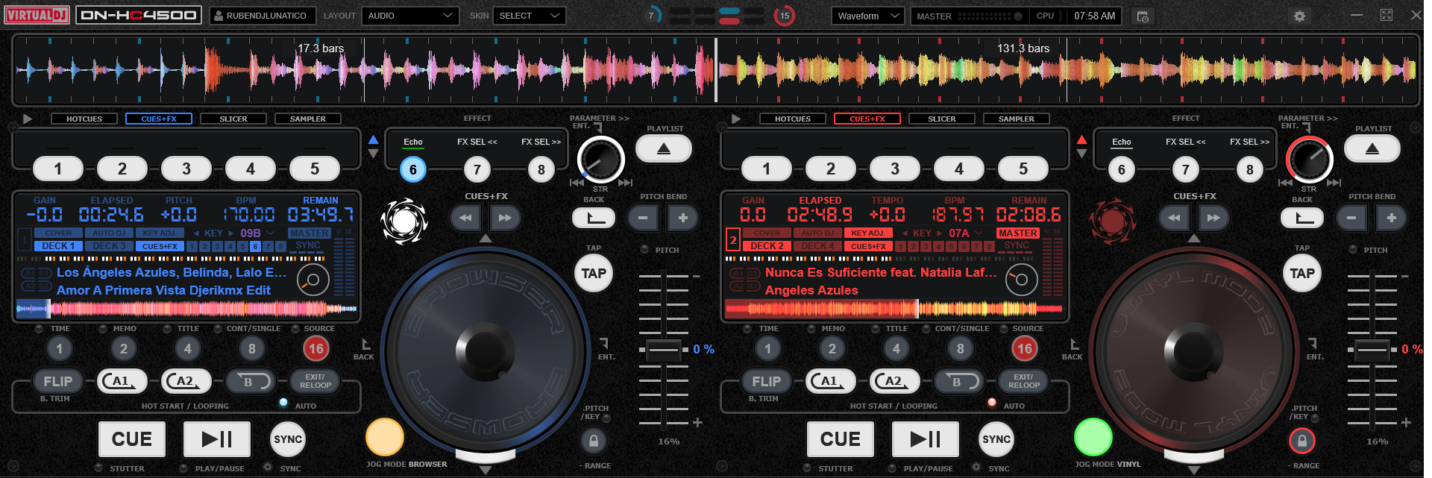This screenshot has height=478, width=1432.
Task: Adjust right deck pitch fader
Action: point(1372,349)
